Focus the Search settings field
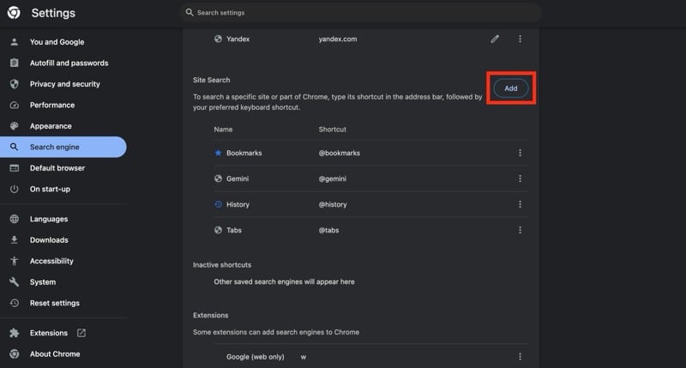The image size is (686, 368). pyautogui.click(x=360, y=13)
